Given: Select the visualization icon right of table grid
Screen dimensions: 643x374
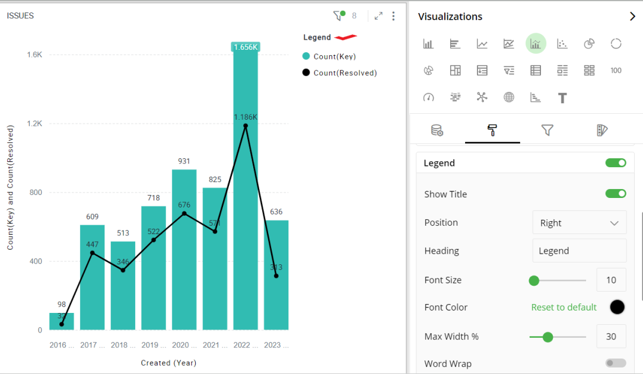Looking at the screenshot, I should click(562, 71).
